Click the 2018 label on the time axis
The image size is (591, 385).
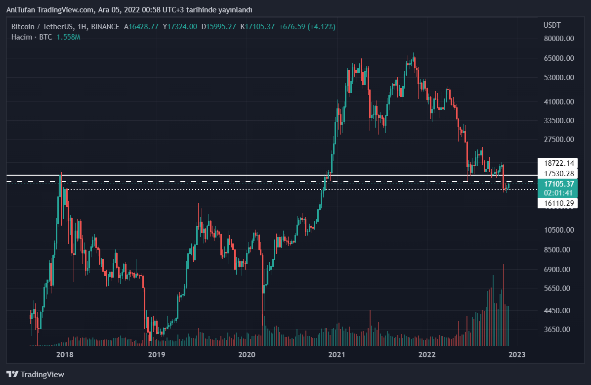(65, 354)
